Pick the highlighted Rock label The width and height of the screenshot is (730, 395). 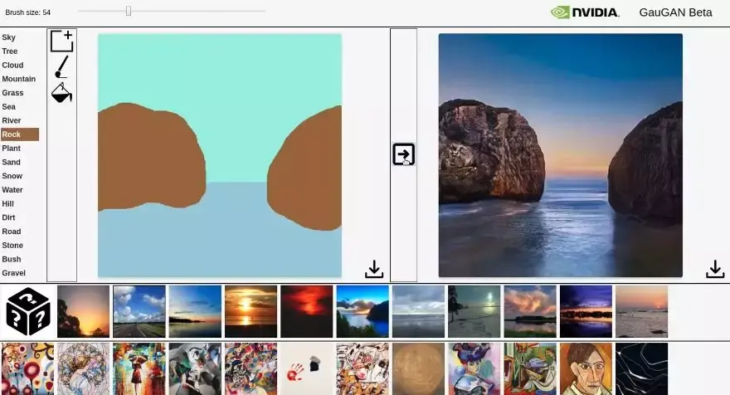click(20, 134)
